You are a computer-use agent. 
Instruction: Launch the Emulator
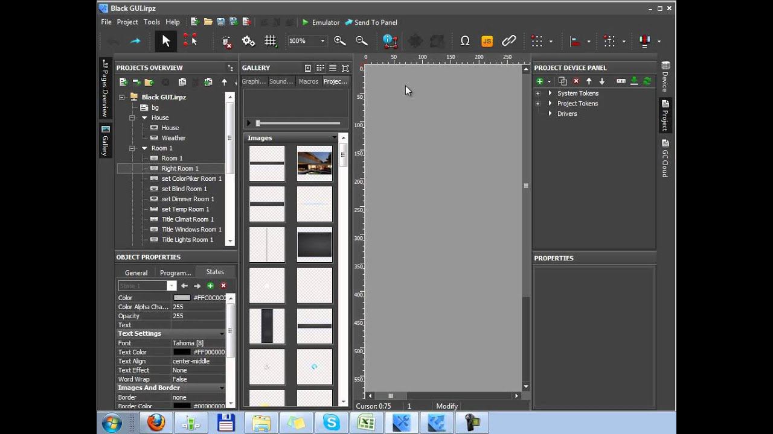click(321, 22)
